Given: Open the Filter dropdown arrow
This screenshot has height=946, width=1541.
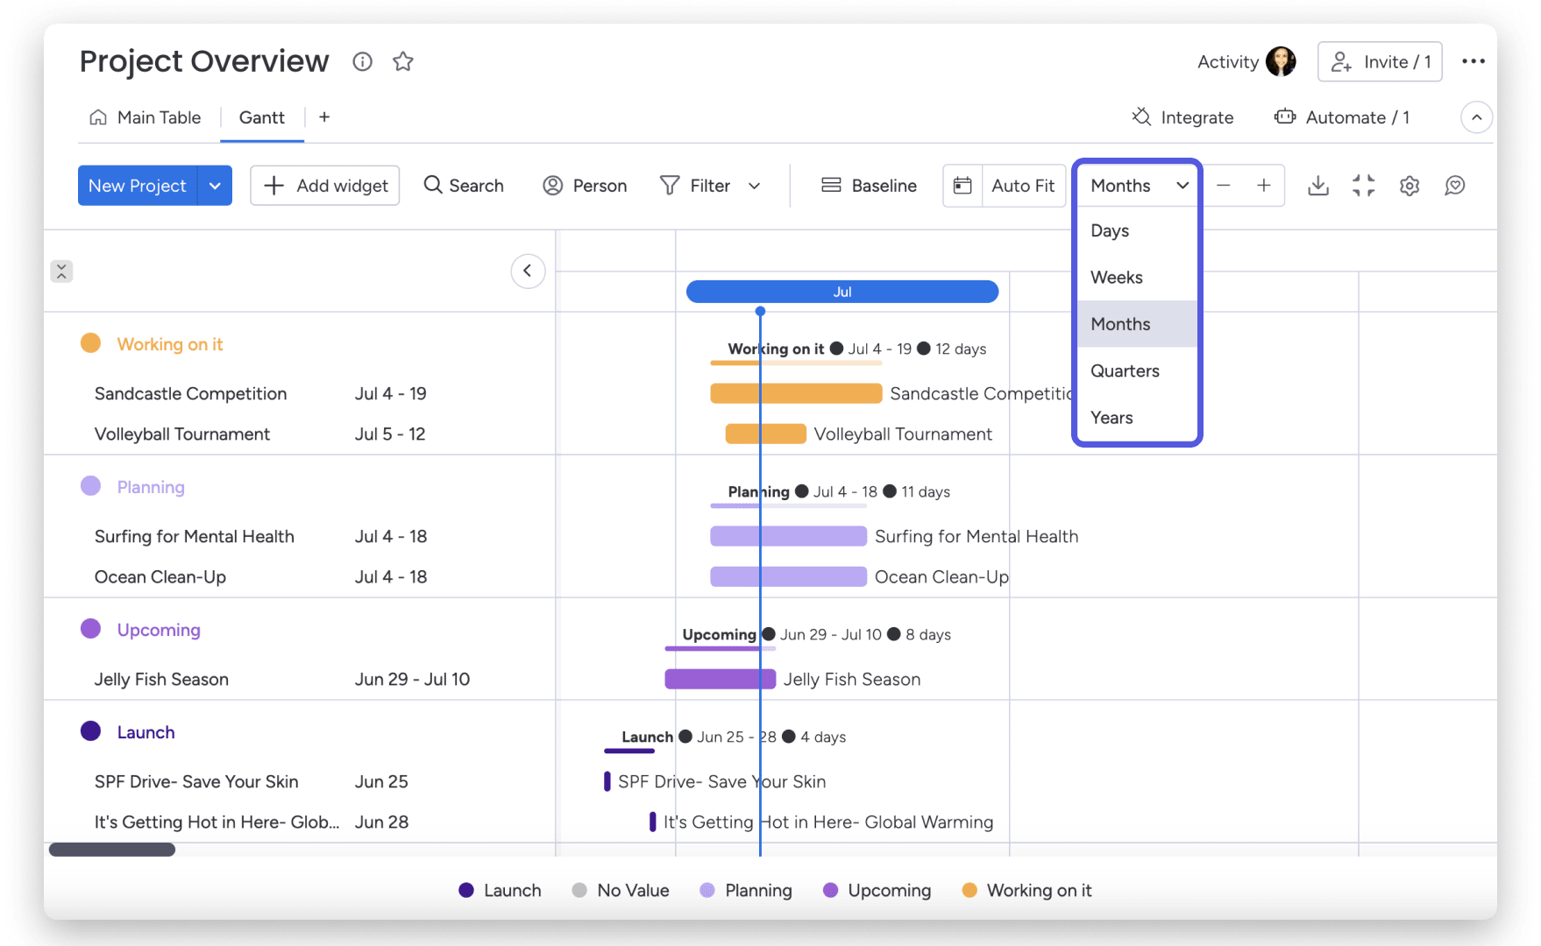Looking at the screenshot, I should point(755,185).
